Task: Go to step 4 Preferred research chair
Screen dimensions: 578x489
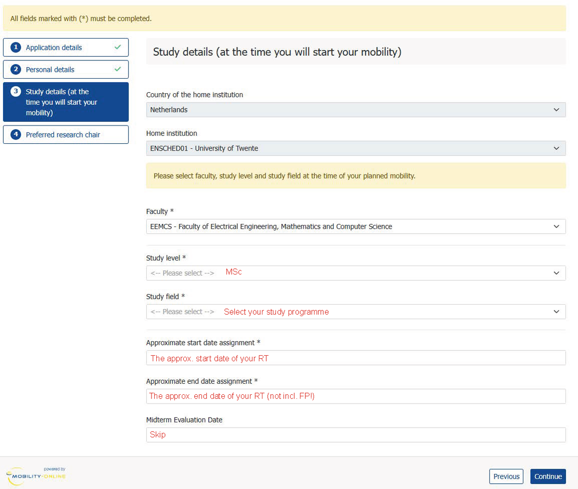Action: coord(66,134)
